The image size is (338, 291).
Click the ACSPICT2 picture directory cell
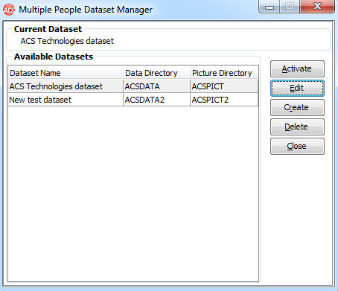(x=224, y=100)
